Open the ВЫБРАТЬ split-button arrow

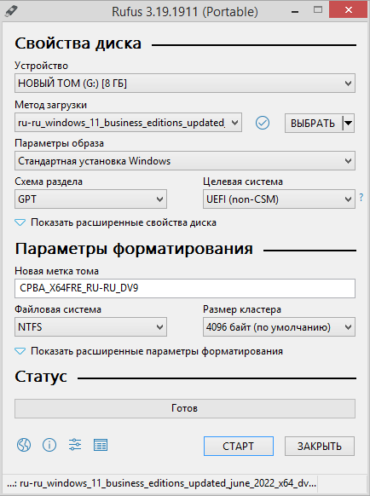(x=348, y=123)
